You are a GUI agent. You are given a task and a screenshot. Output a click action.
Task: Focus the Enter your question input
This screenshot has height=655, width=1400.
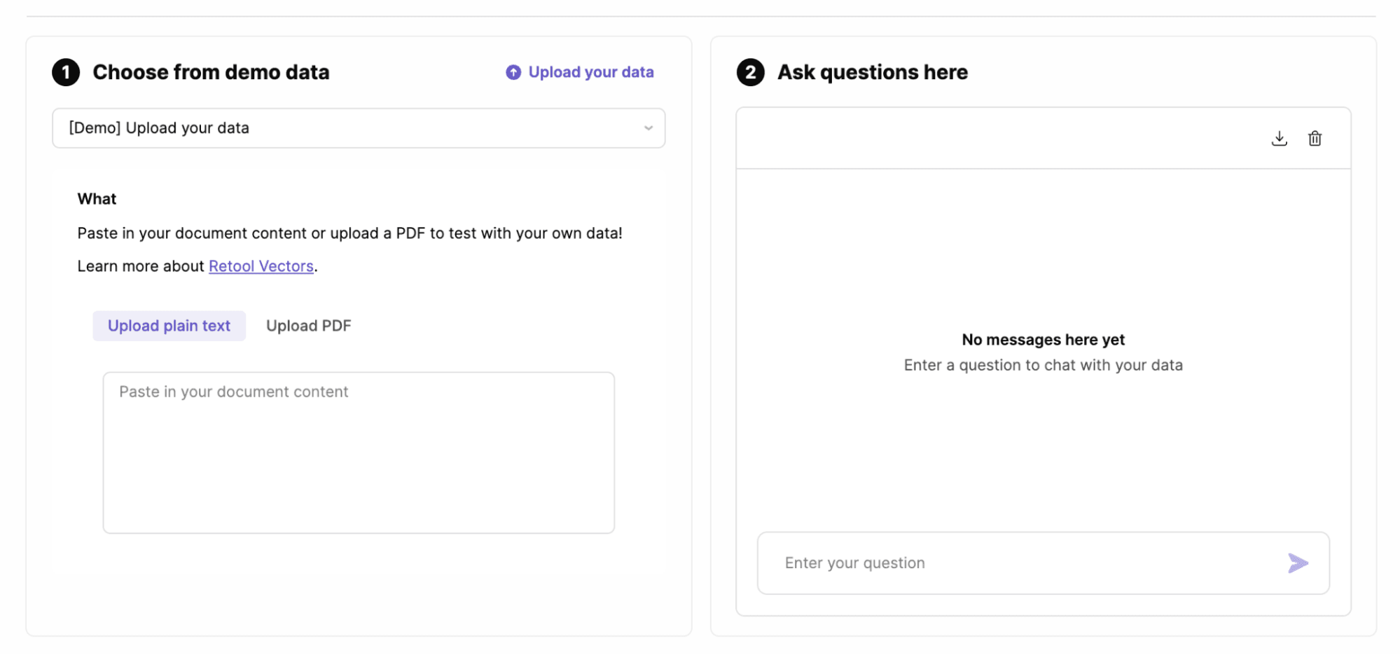point(1023,563)
